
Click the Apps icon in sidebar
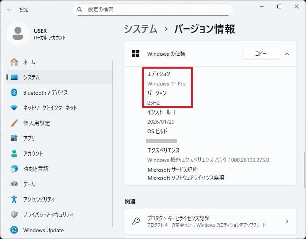14,138
